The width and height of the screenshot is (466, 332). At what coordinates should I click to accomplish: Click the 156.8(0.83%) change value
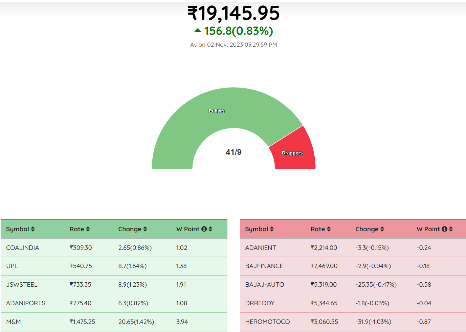point(239,31)
